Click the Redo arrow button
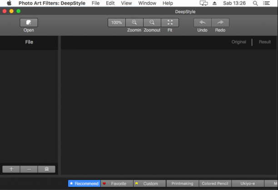This screenshot has width=278, height=190. pyautogui.click(x=220, y=23)
